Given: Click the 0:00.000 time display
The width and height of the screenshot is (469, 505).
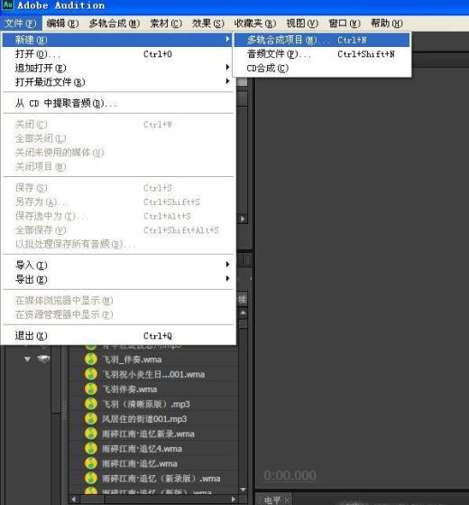Looking at the screenshot, I should pyautogui.click(x=290, y=475).
